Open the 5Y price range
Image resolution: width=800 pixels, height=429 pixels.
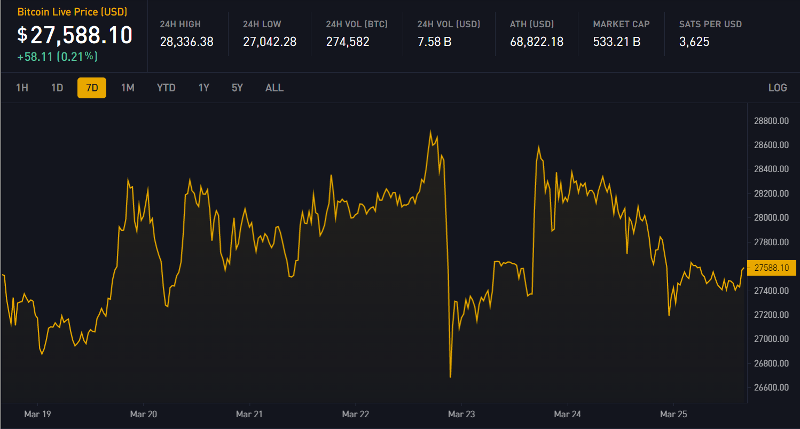[x=237, y=88]
